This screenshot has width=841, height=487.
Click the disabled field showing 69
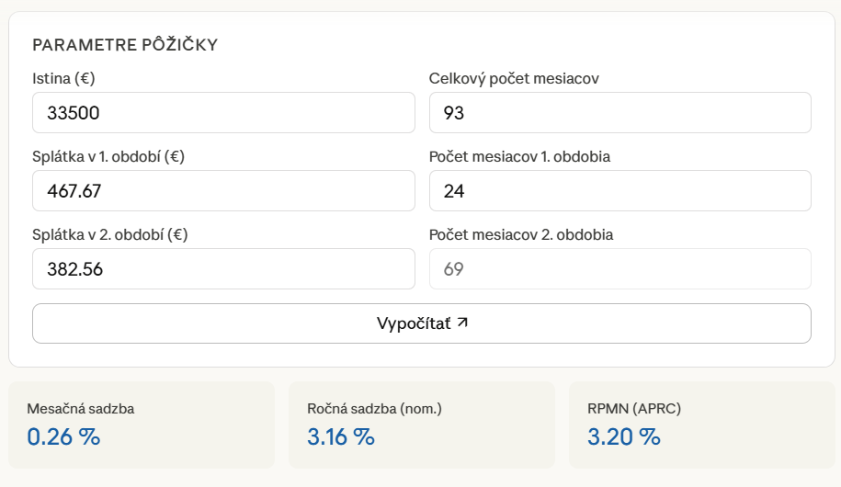pyautogui.click(x=620, y=268)
